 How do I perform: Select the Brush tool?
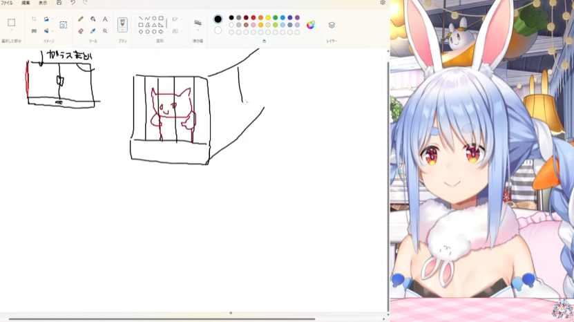pos(122,23)
